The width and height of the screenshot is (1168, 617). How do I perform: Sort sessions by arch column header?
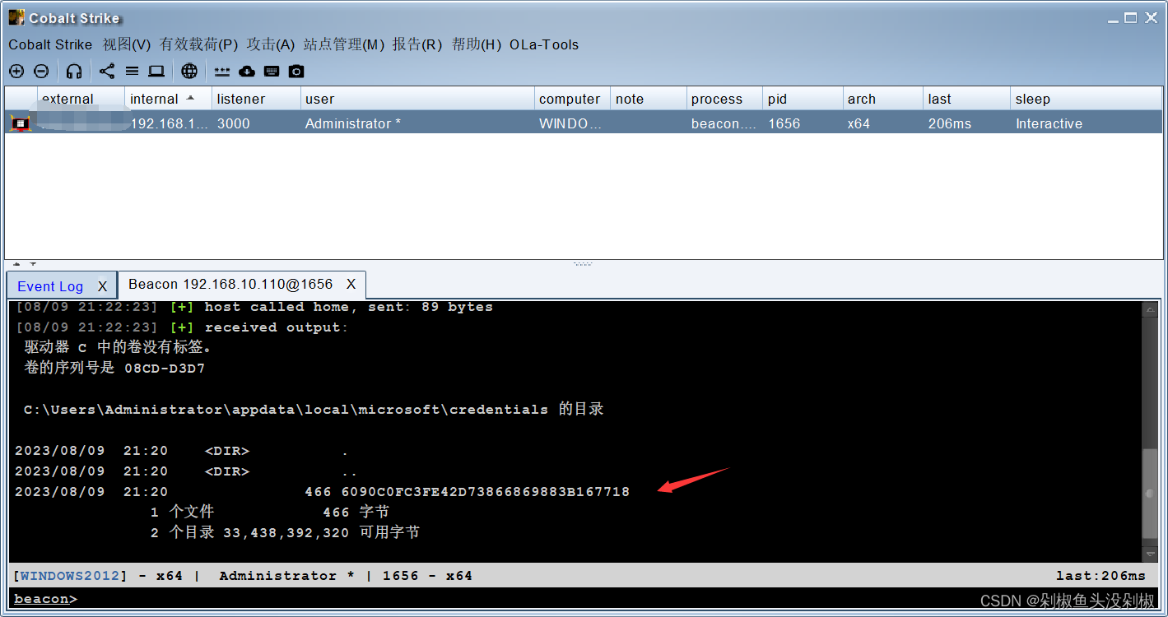(882, 99)
